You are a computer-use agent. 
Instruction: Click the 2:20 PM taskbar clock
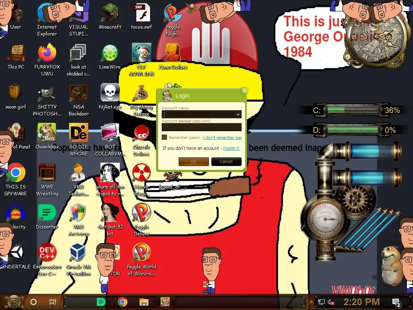coord(362,302)
